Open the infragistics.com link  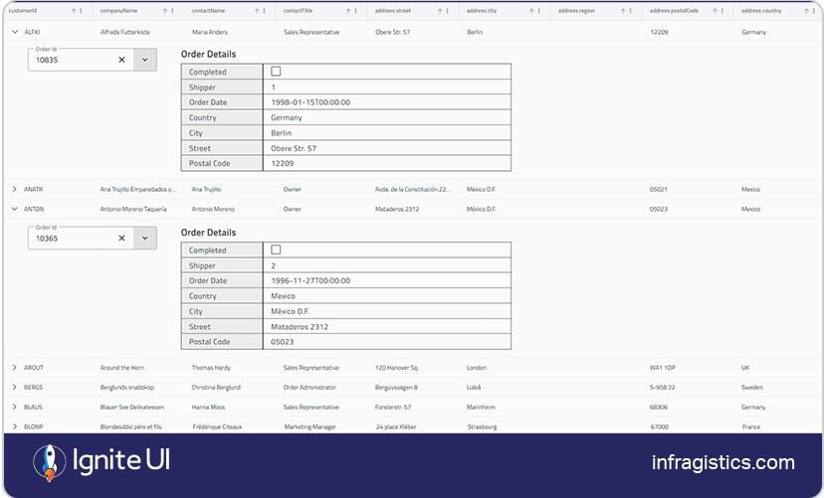[x=723, y=462]
